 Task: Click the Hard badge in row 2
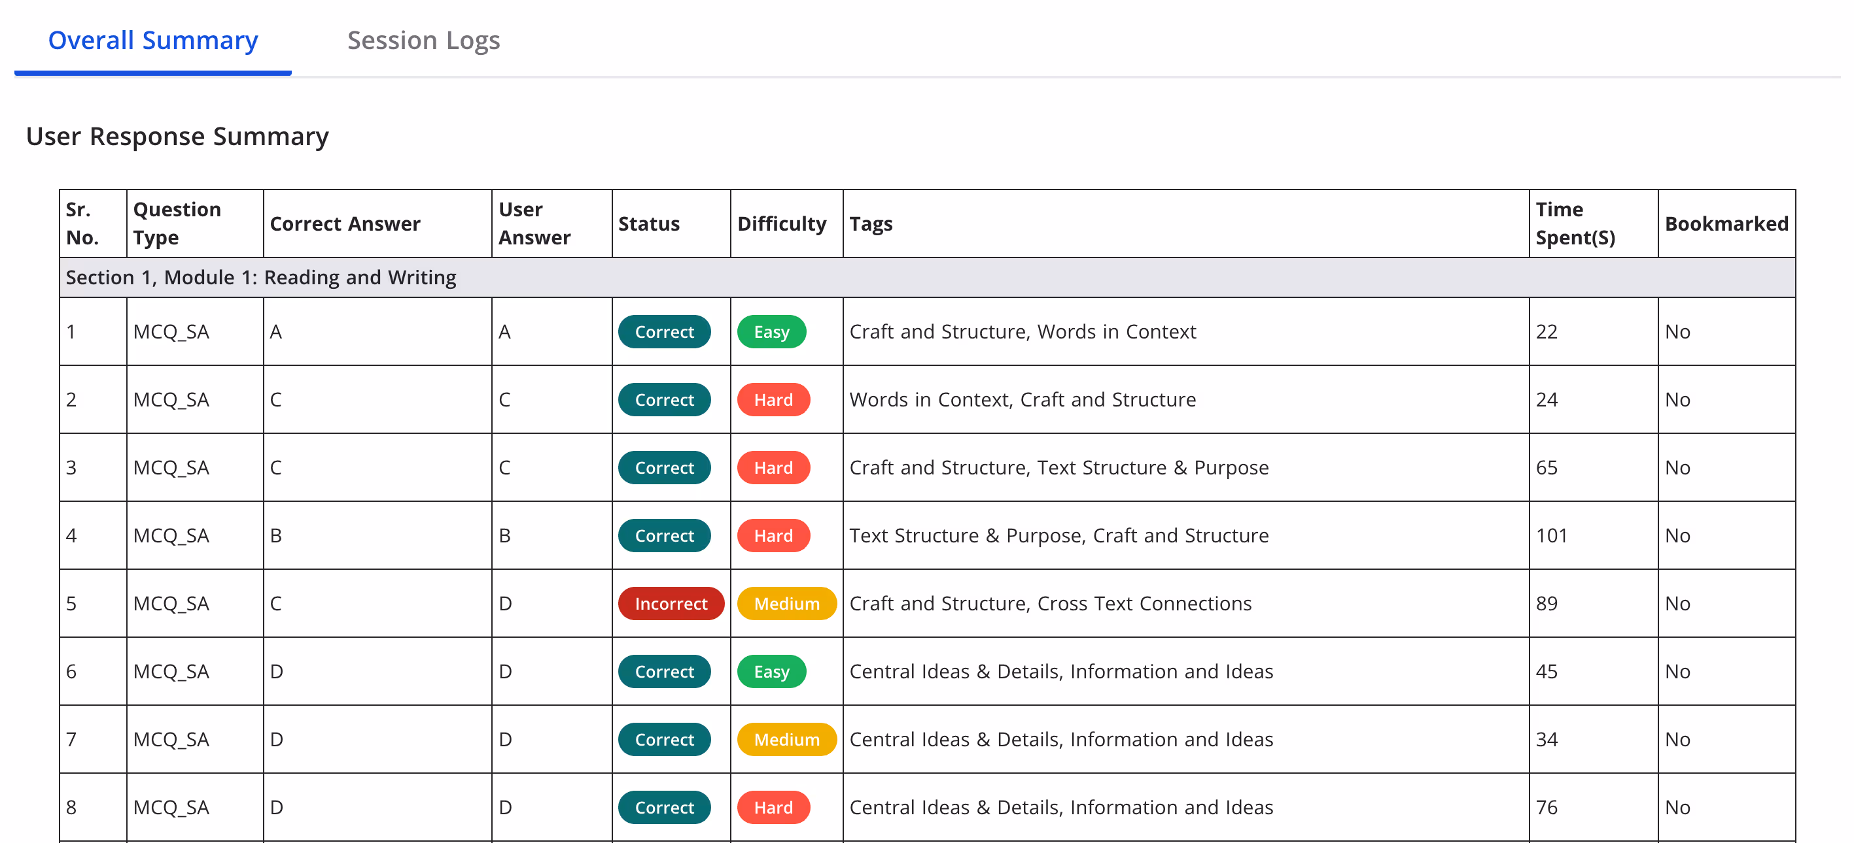774,399
